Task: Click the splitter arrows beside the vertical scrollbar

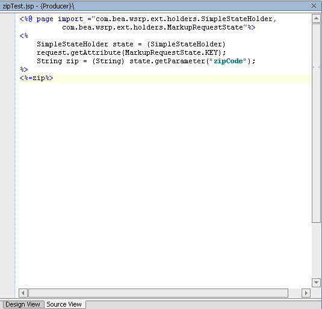Action: point(316,67)
